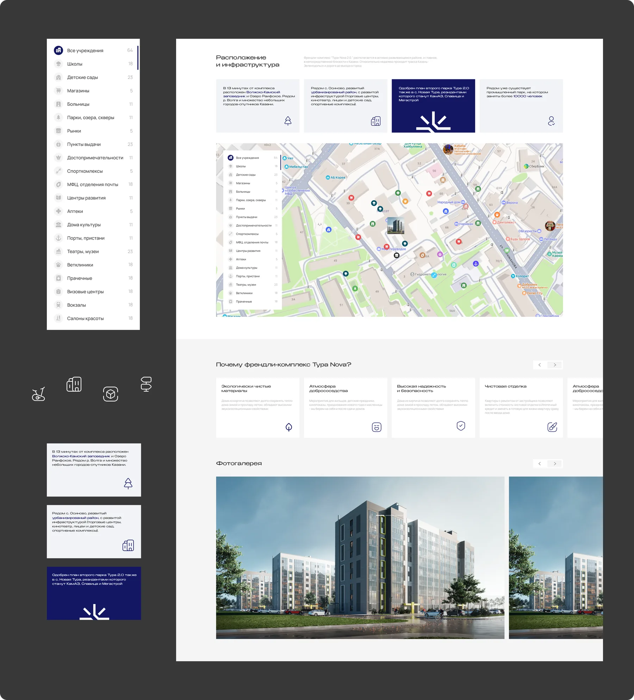Image resolution: width=634 pixels, height=700 pixels.
Task: Show next 'Почему френдли-комплекс' slide
Action: pos(555,365)
